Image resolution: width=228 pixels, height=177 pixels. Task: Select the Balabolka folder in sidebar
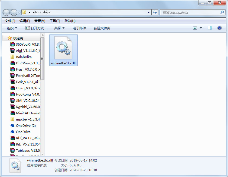point(24,57)
